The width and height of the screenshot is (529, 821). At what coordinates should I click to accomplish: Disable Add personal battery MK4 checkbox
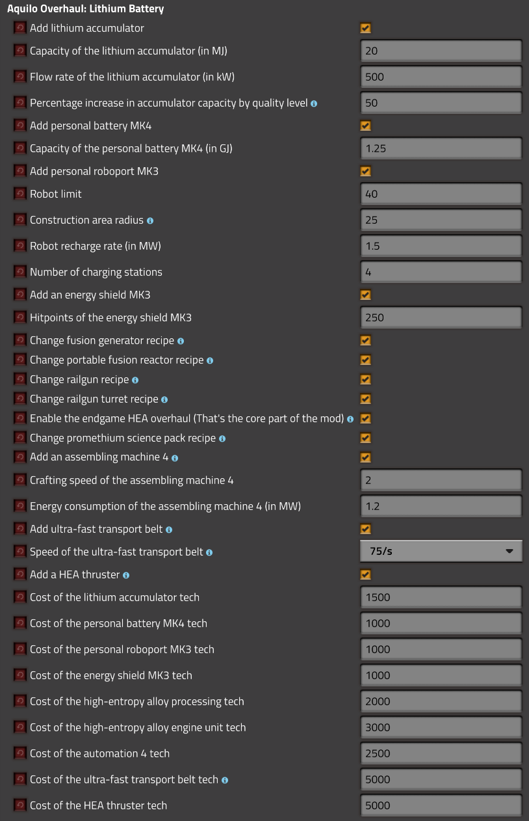coord(365,126)
